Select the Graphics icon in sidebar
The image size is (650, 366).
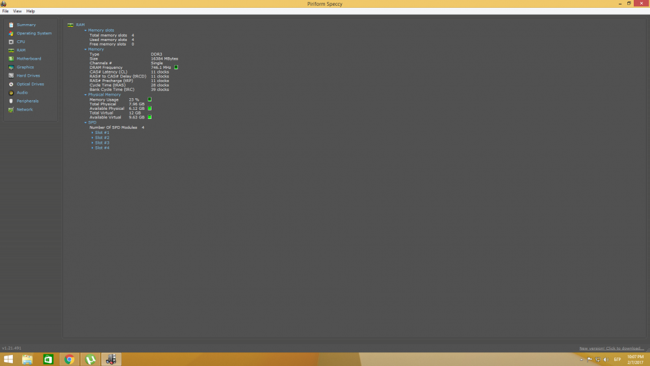click(x=11, y=67)
